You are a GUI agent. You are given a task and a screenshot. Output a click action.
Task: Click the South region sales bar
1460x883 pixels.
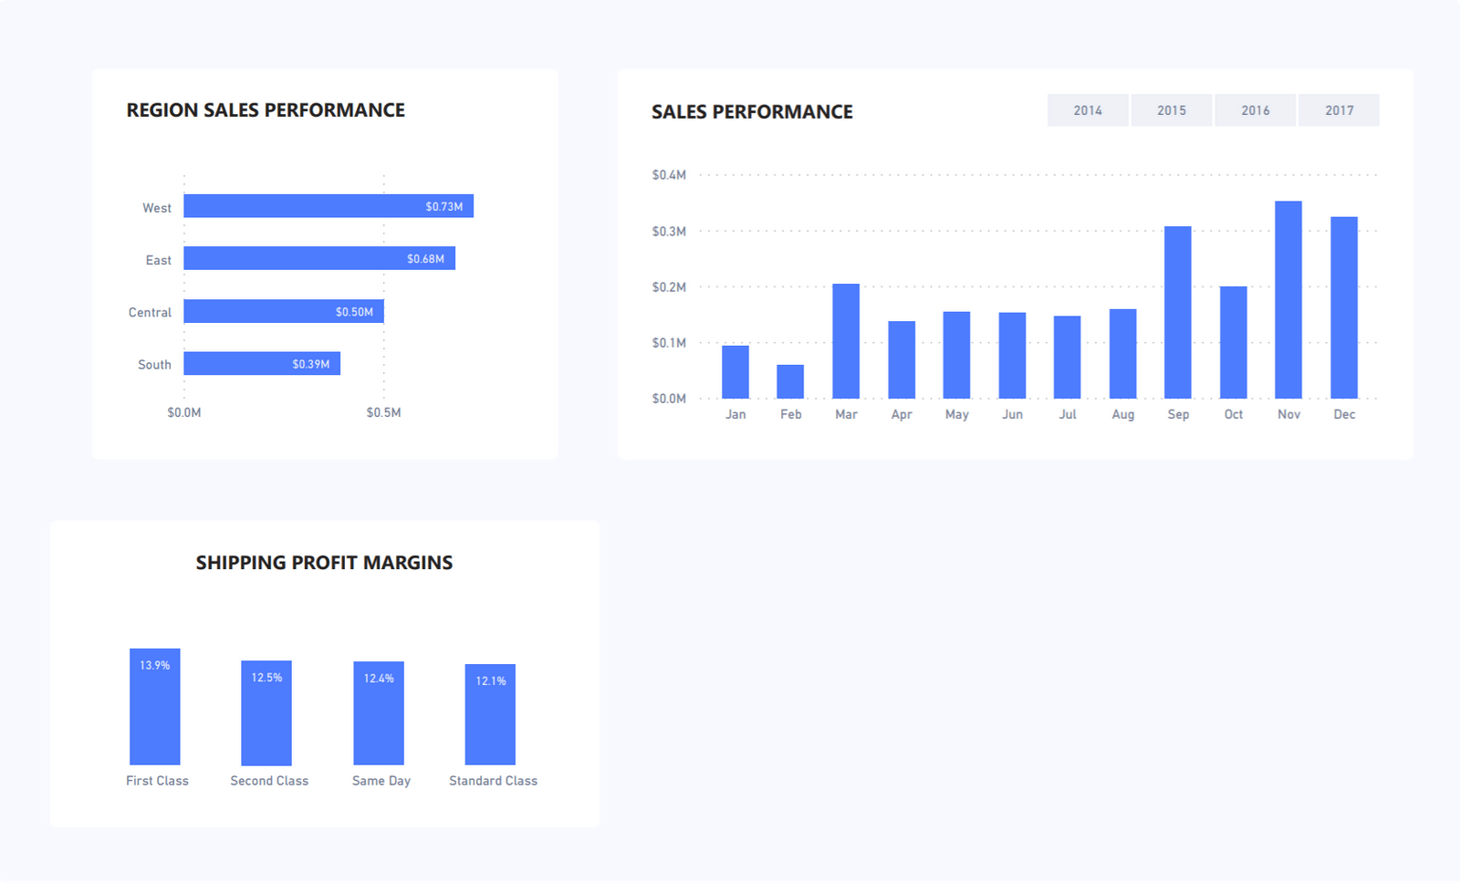point(262,363)
